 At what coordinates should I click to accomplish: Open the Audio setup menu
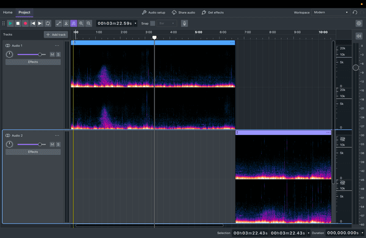[x=154, y=12]
